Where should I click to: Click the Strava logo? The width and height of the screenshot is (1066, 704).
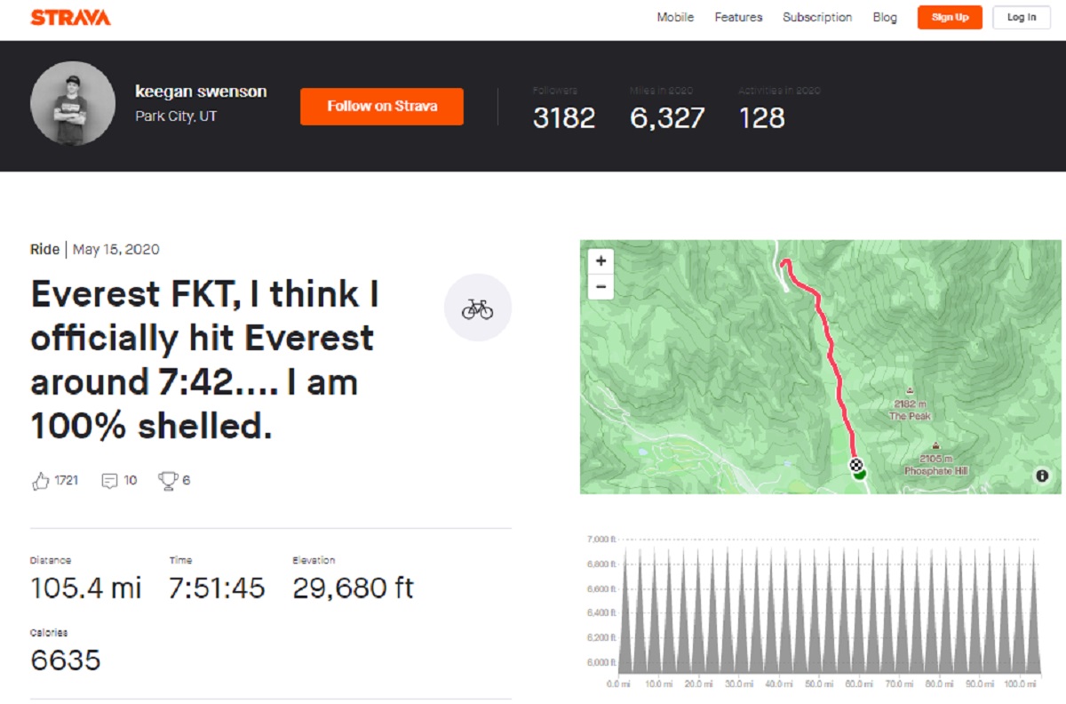pyautogui.click(x=71, y=18)
